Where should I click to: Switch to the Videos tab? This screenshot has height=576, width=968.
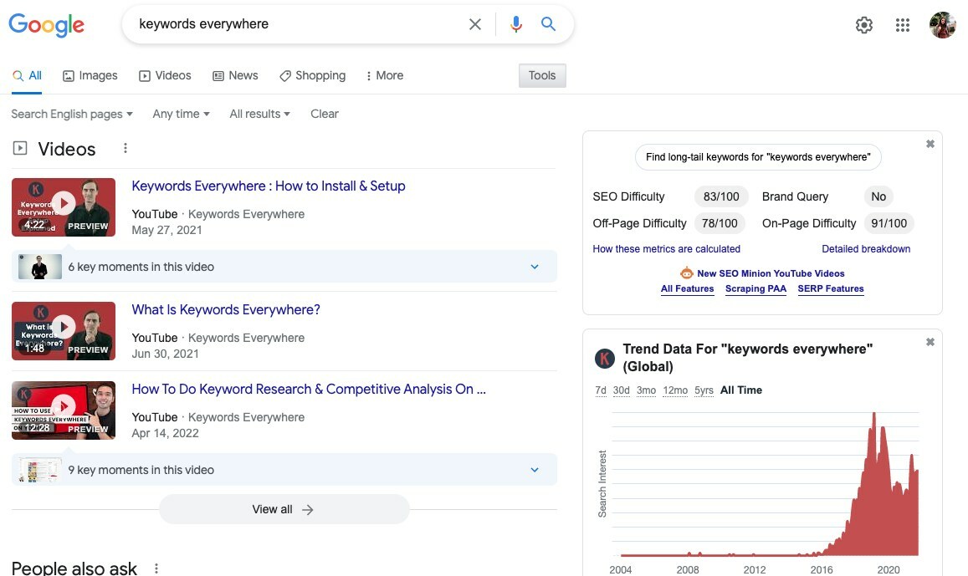point(165,75)
